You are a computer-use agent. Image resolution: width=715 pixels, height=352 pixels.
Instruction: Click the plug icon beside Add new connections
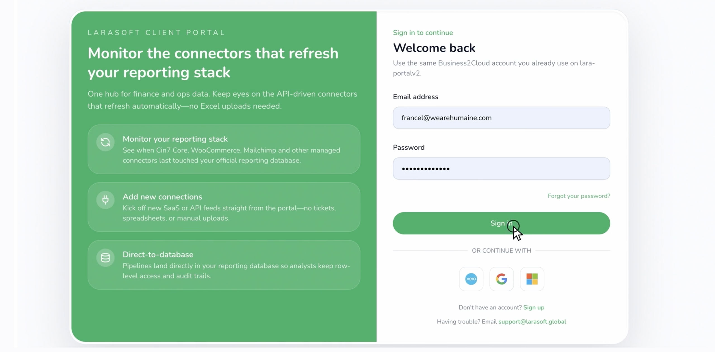[105, 200]
